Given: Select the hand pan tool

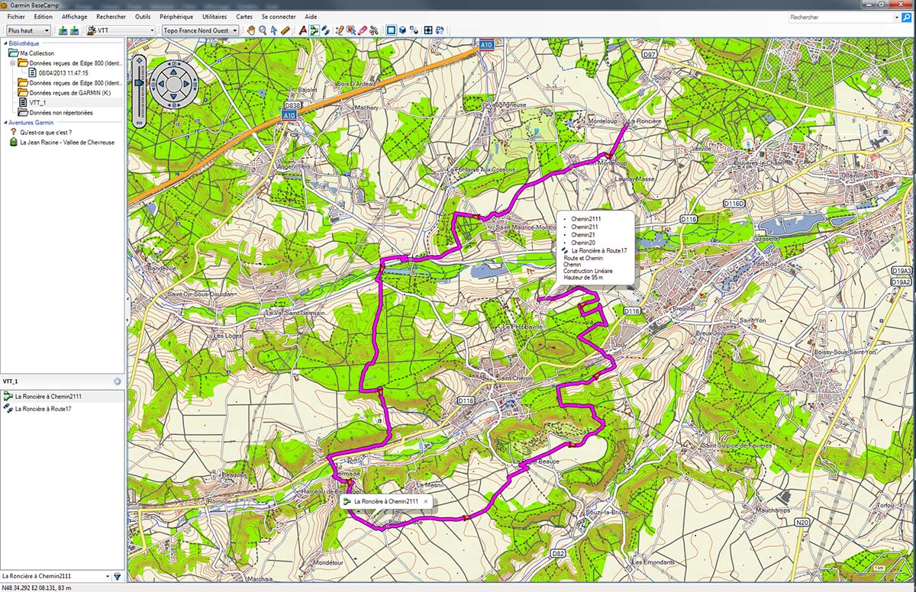Looking at the screenshot, I should coord(250,31).
